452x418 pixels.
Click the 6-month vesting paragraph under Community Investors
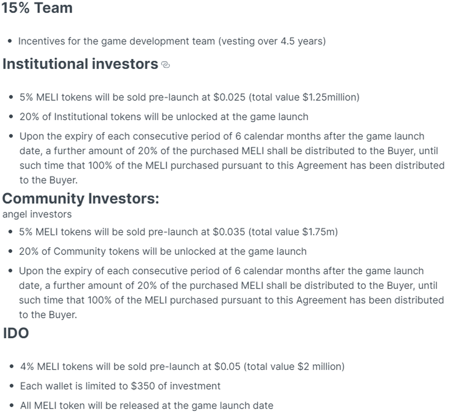pyautogui.click(x=231, y=293)
